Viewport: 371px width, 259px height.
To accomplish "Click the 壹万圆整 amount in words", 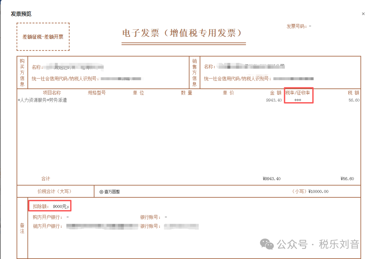I will pyautogui.click(x=112, y=192).
